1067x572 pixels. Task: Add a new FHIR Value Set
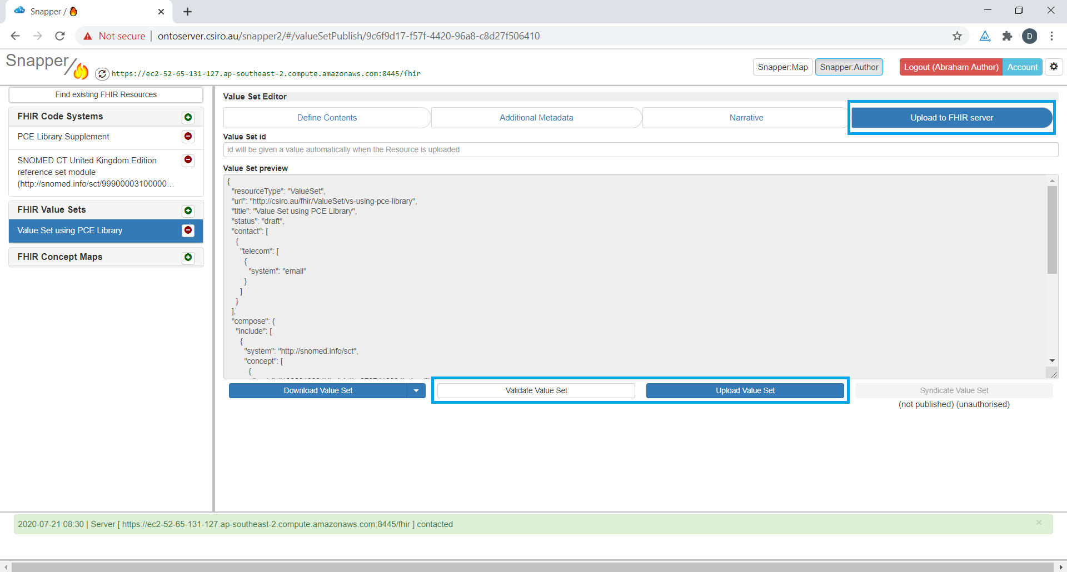pos(188,210)
